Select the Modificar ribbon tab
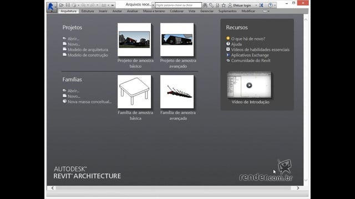This screenshot has height=199, width=355. click(248, 11)
